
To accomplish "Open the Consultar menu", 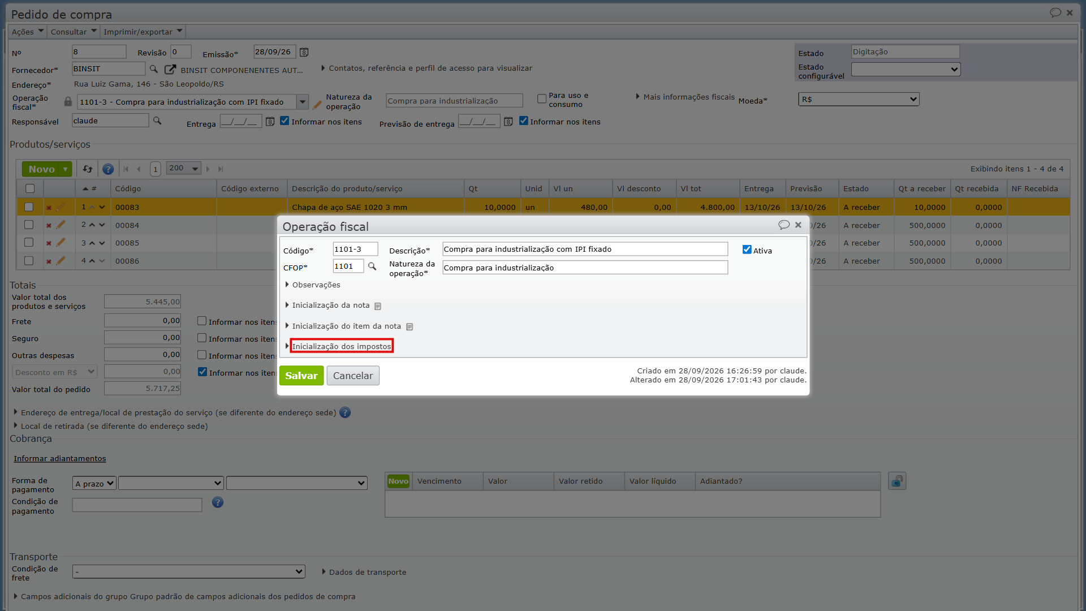I will [74, 32].
